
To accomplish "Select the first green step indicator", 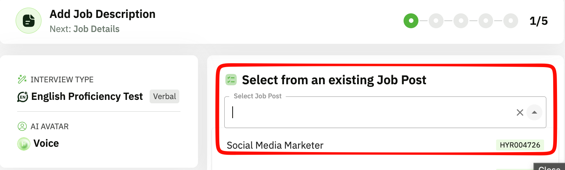I will click(411, 21).
